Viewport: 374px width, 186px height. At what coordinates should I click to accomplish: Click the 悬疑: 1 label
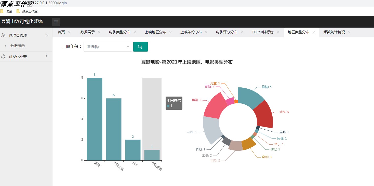pos(284,132)
